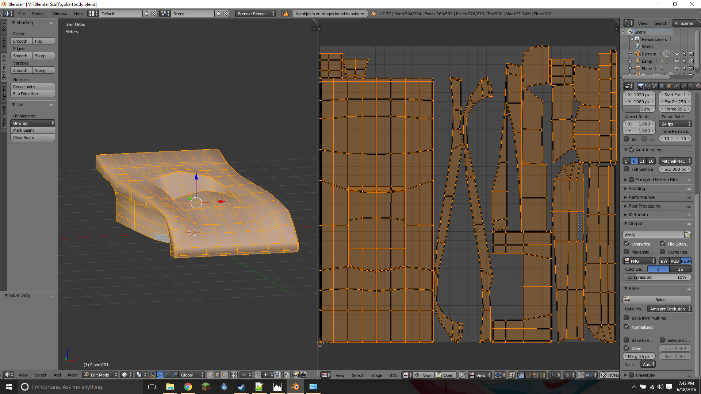
Task: Open 3D view editor type selector
Action: click(9, 375)
